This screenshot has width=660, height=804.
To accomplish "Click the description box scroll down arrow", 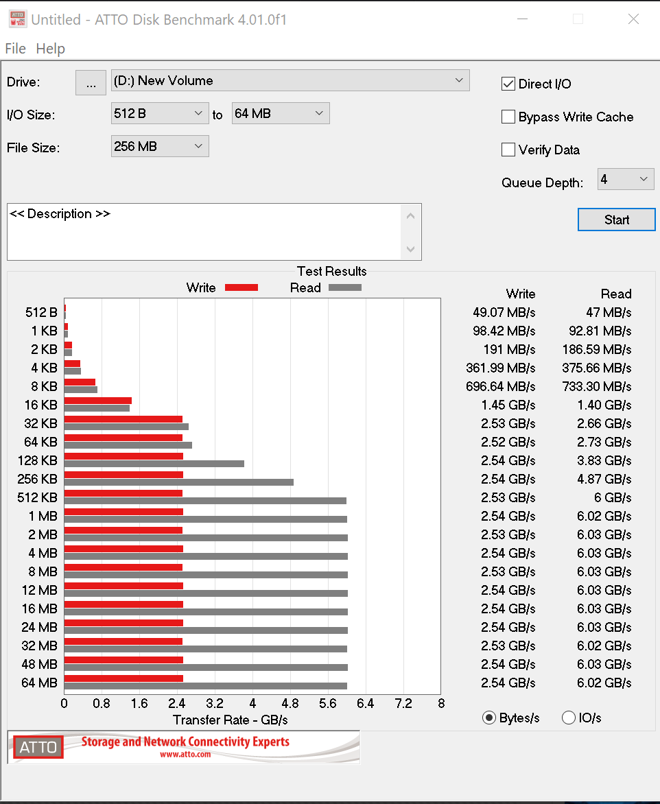I will (x=411, y=249).
